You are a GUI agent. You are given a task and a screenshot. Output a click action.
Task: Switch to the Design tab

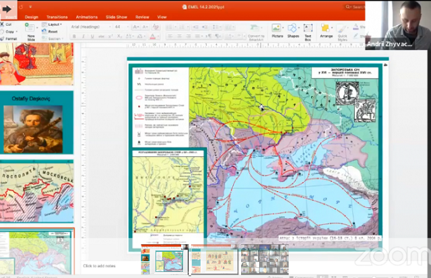pyautogui.click(x=32, y=17)
